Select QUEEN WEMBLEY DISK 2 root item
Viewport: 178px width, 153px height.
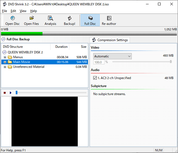[25, 52]
